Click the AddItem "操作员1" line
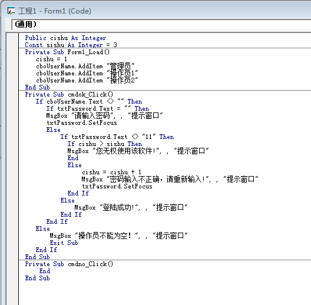 87,73
